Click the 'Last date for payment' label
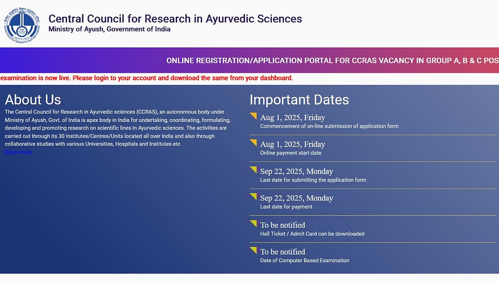This screenshot has height=281, width=499. point(286,207)
